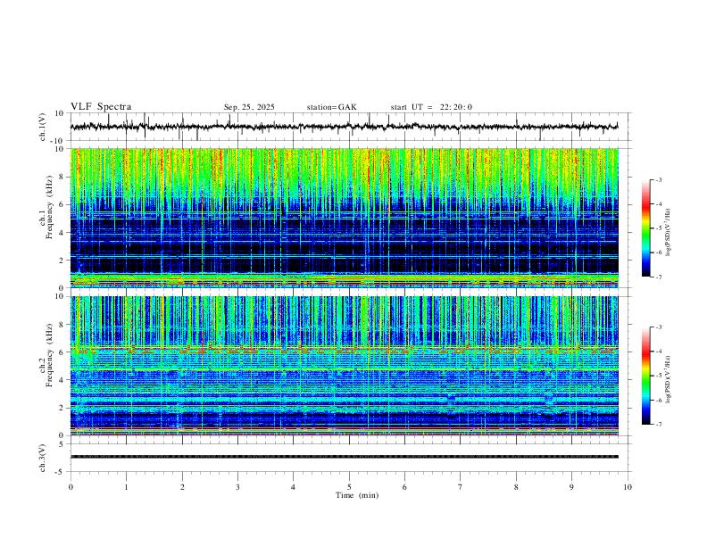Click time axis tick label "2"
The height and width of the screenshot is (546, 707).
click(182, 487)
